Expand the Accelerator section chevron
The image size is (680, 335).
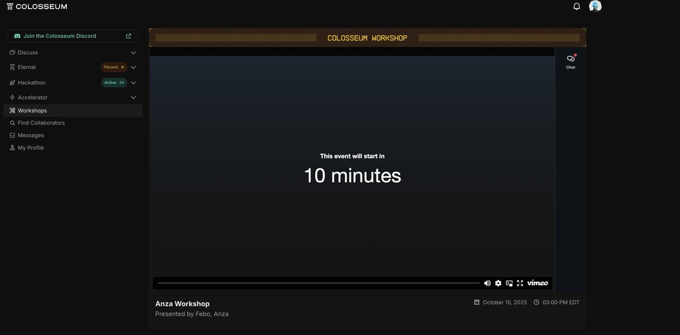(x=134, y=97)
